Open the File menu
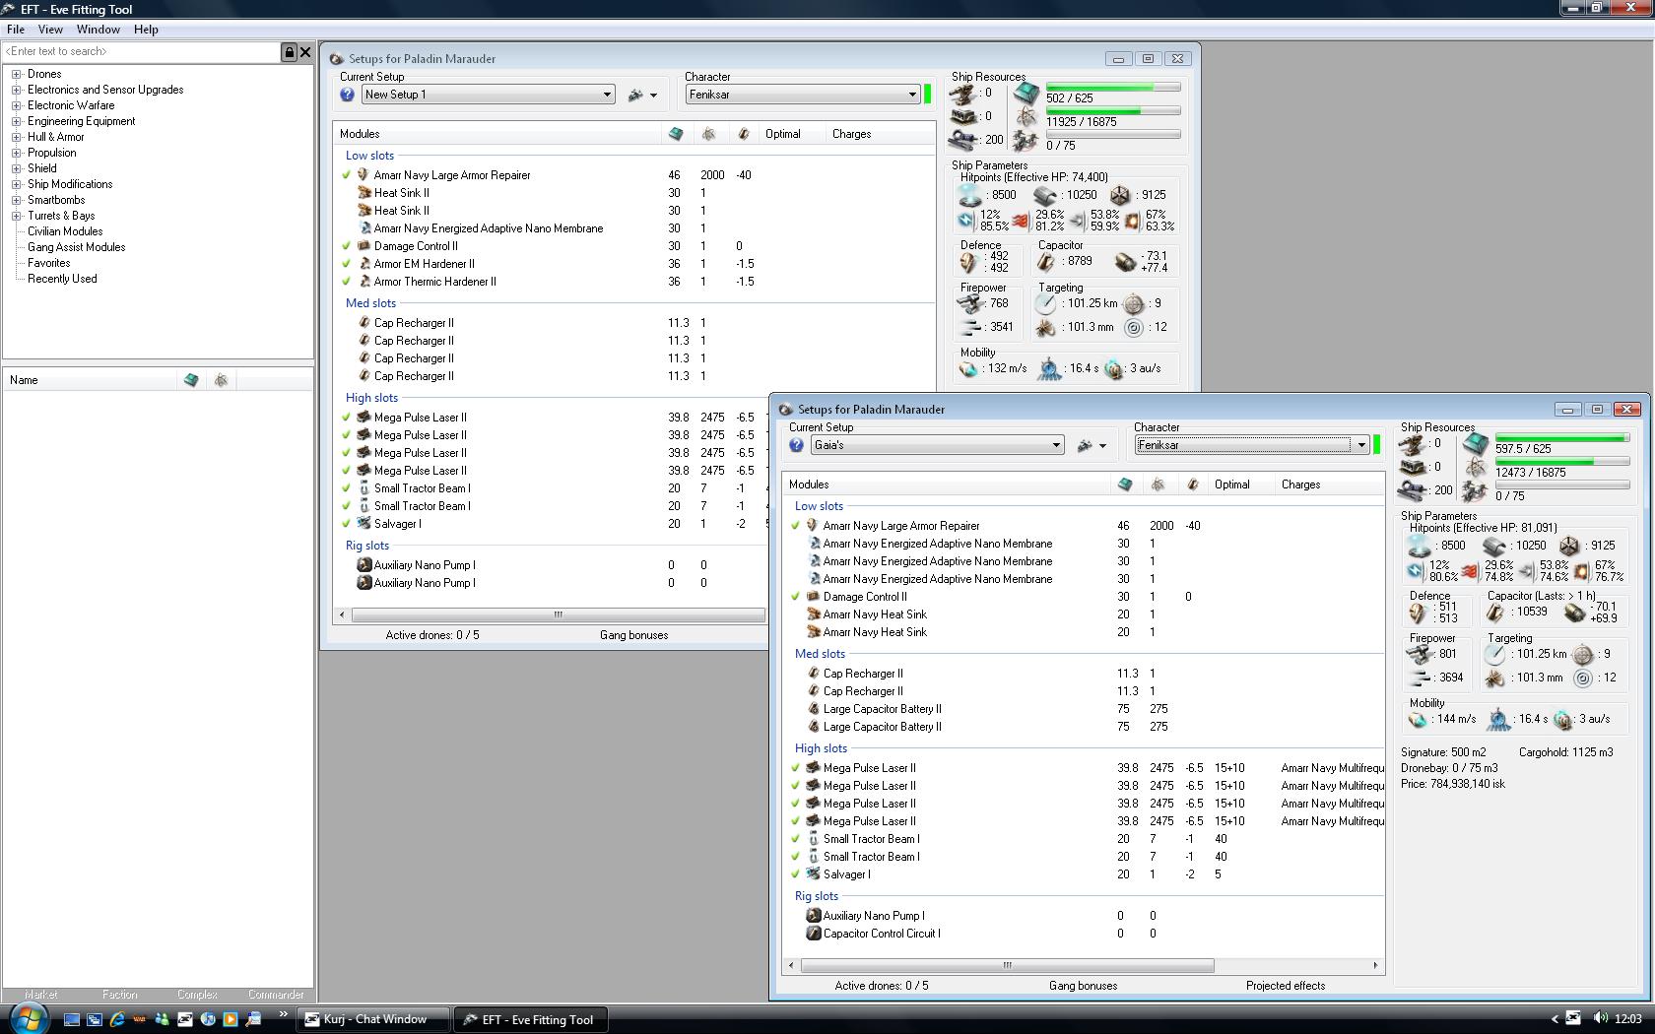 16,30
